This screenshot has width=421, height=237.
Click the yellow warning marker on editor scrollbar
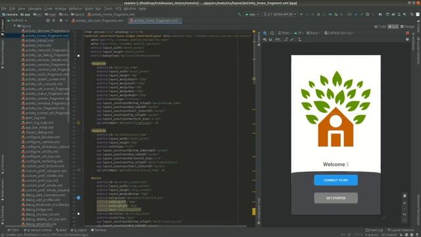254,212
